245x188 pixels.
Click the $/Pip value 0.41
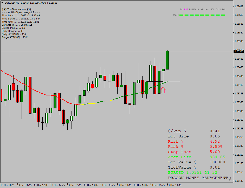pos(215,131)
